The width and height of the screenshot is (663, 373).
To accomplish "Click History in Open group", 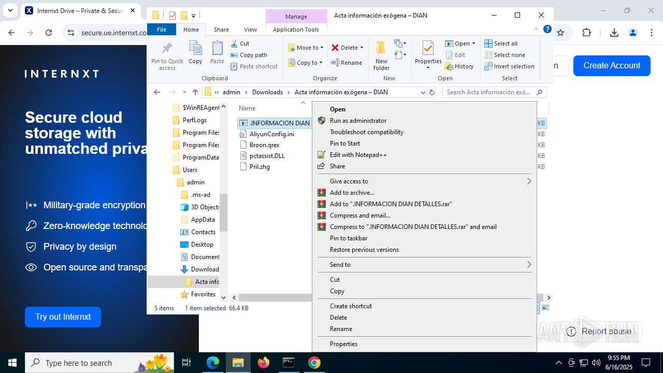I will pos(459,66).
